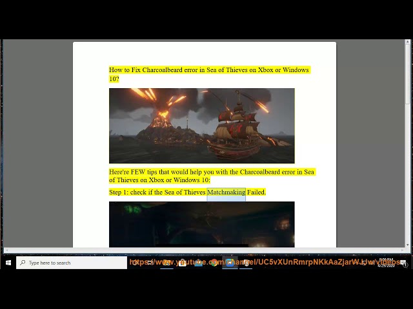Open Google Chrome from the taskbar

click(x=214, y=263)
